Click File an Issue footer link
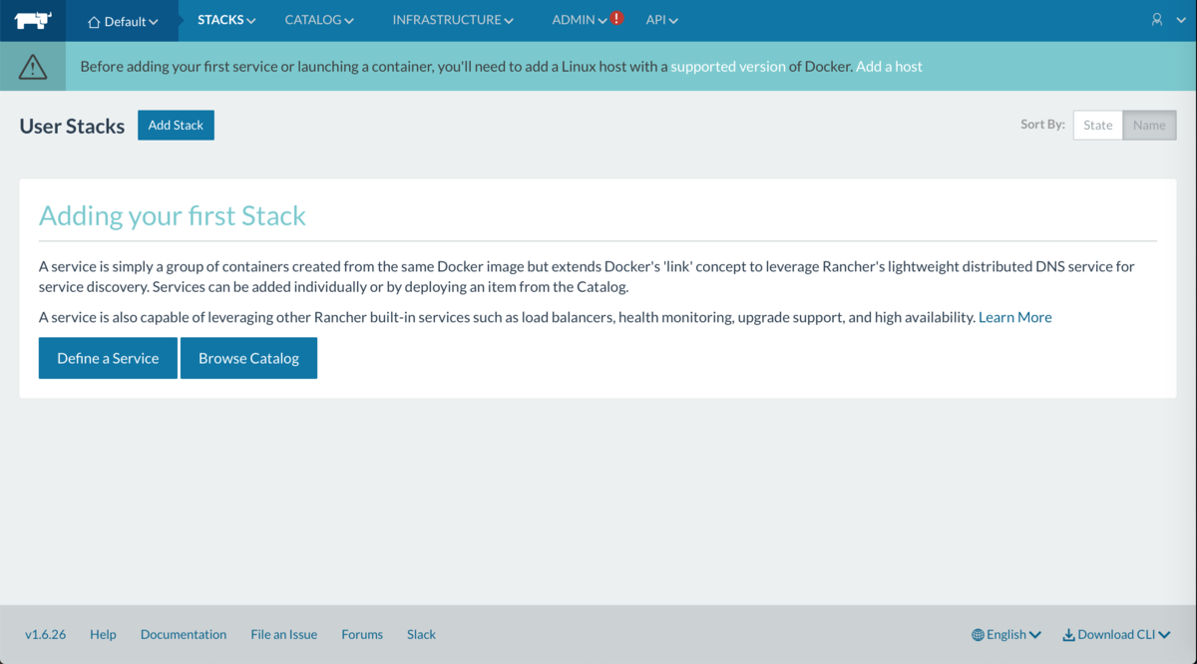The image size is (1197, 664). [x=284, y=634]
